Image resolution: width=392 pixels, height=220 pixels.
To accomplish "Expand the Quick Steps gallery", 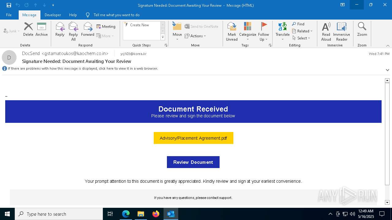I will tap(163, 37).
